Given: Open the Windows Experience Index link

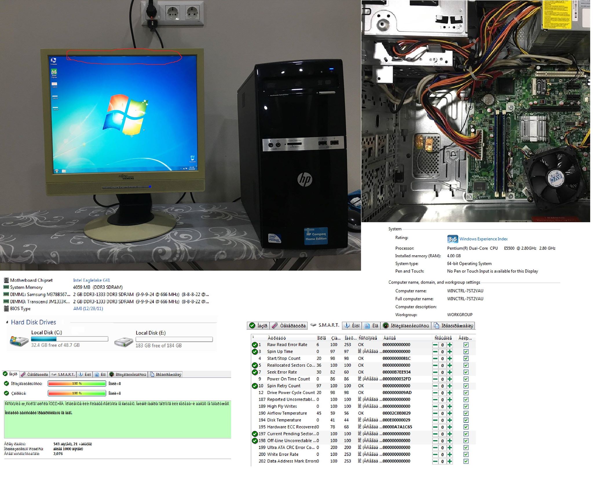Looking at the screenshot, I should tap(483, 239).
